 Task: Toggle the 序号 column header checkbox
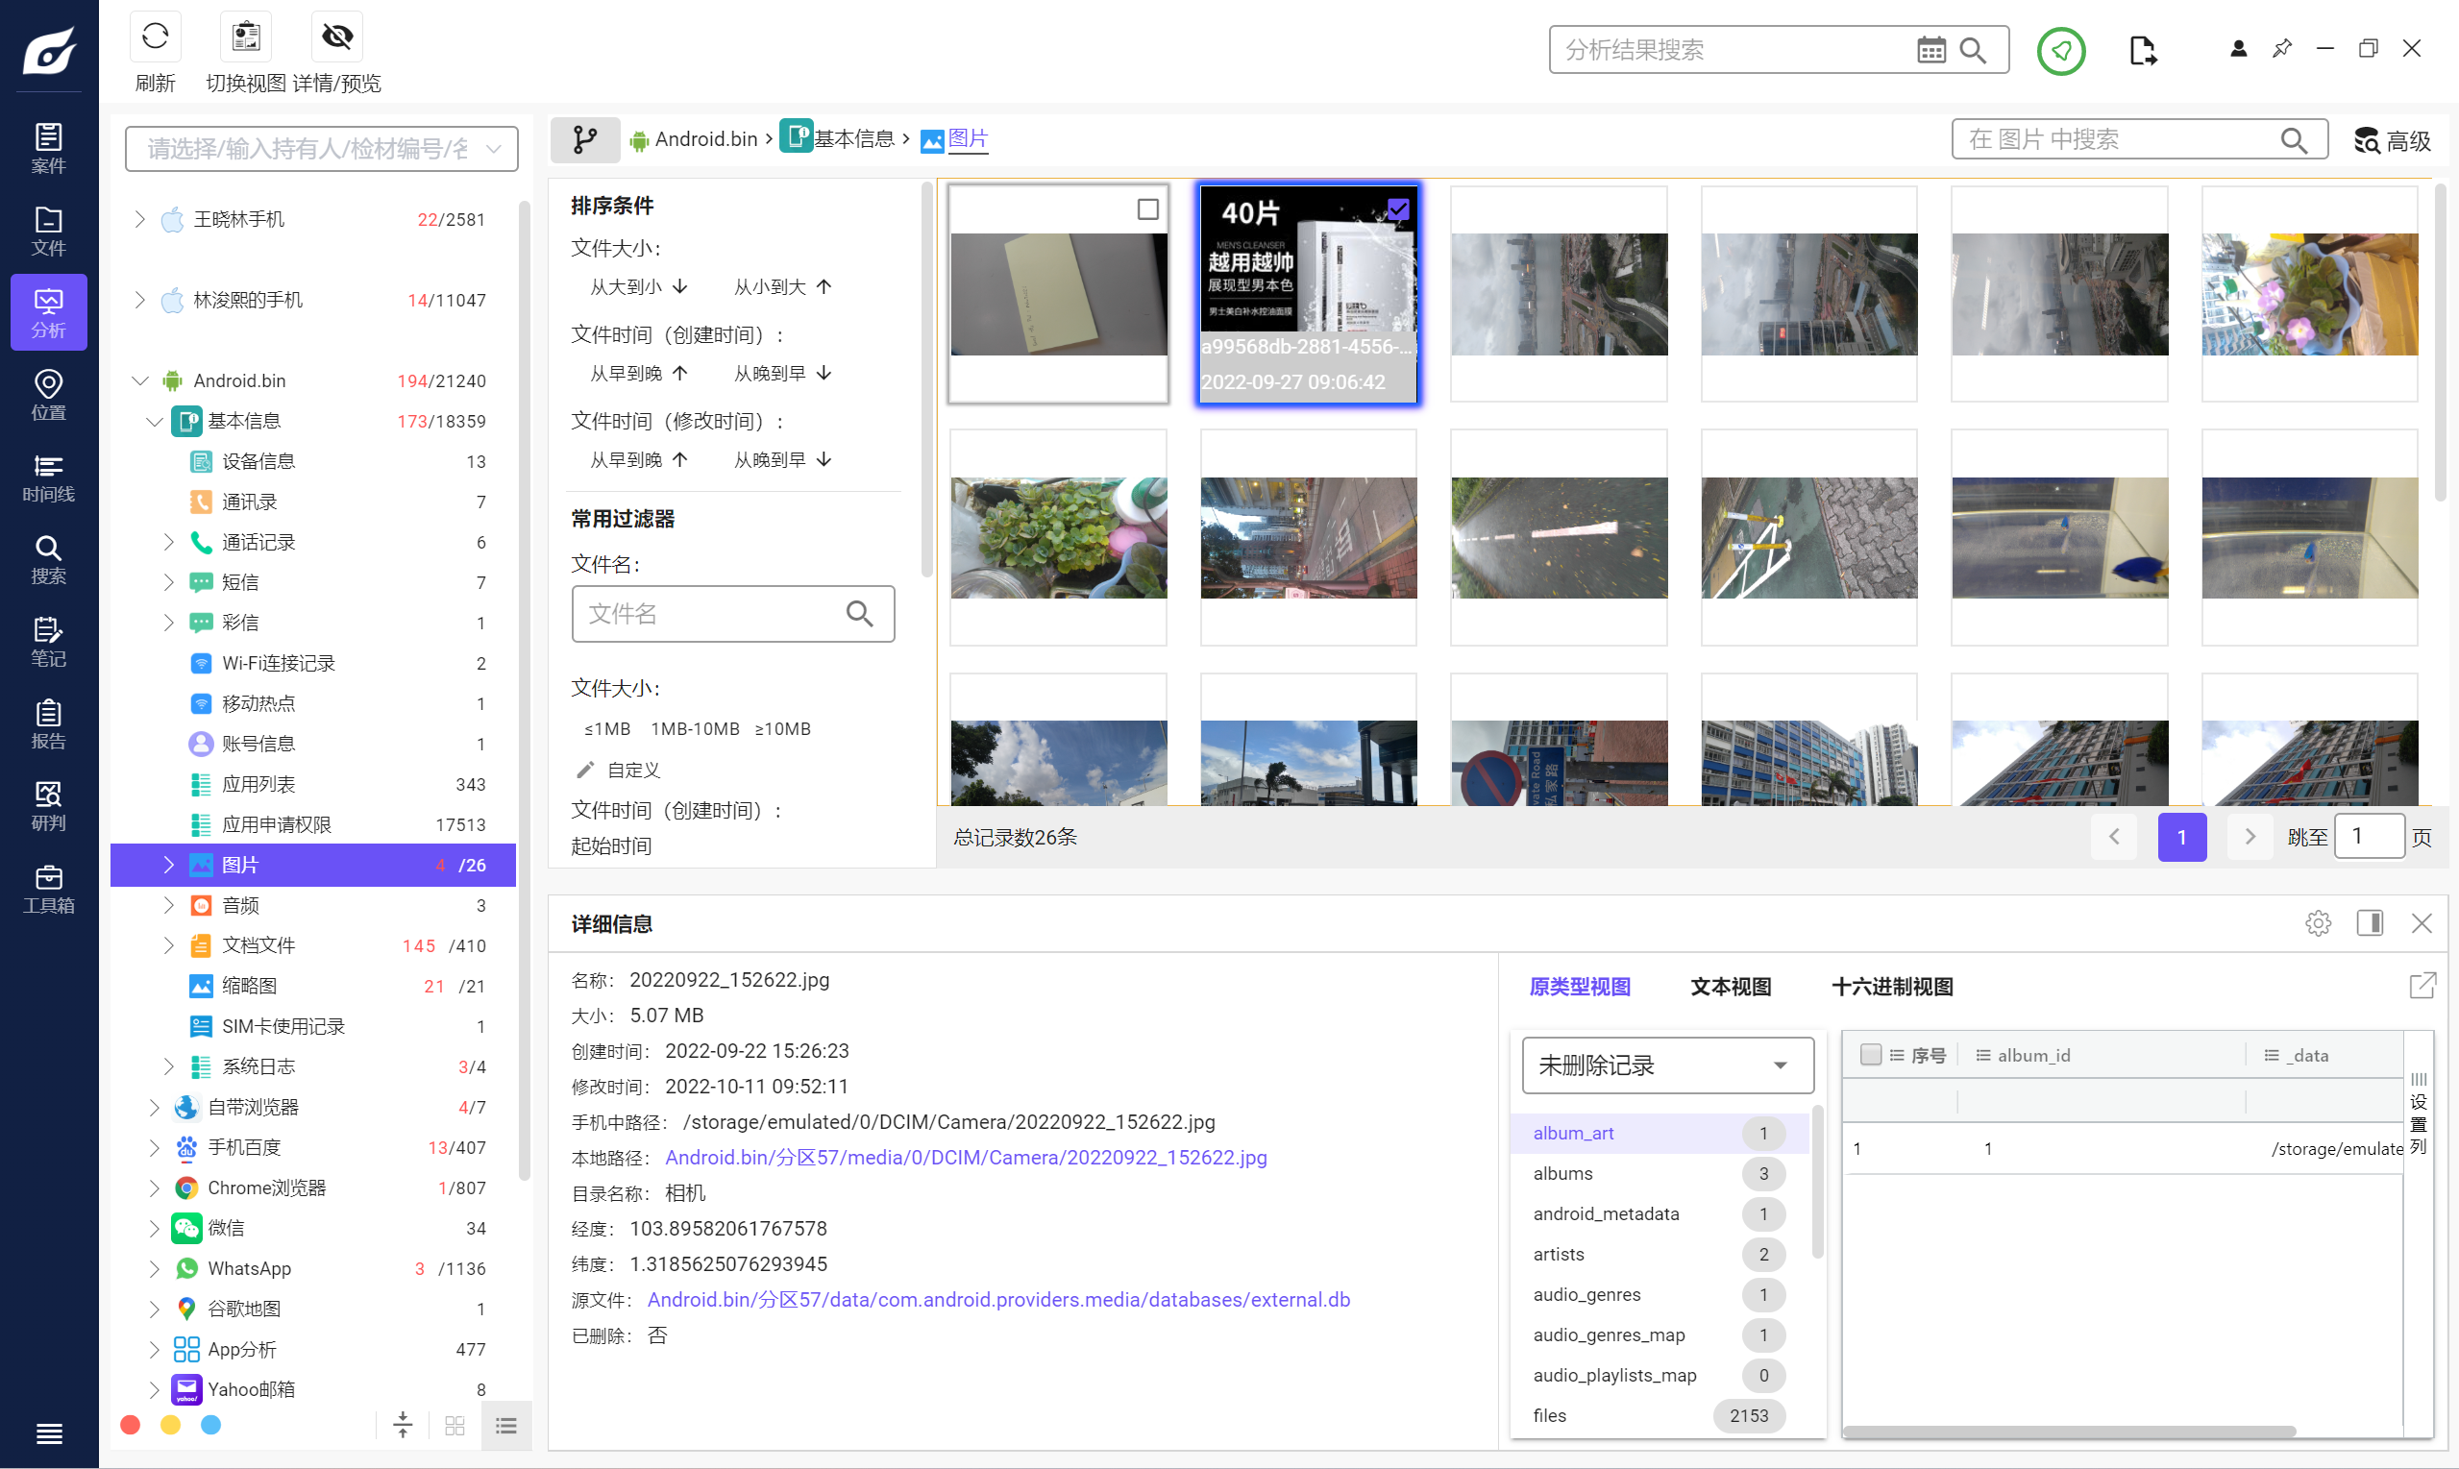point(1870,1055)
